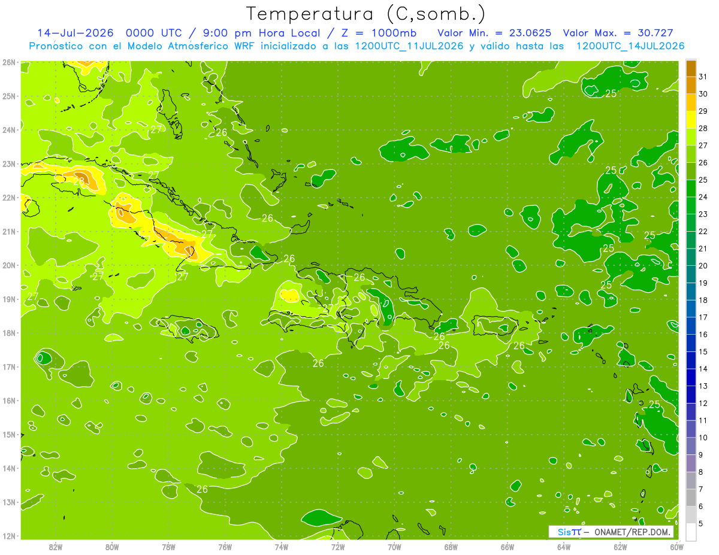The height and width of the screenshot is (555, 719).
Task: Click the 21N latitude axis label
Action: tap(9, 231)
